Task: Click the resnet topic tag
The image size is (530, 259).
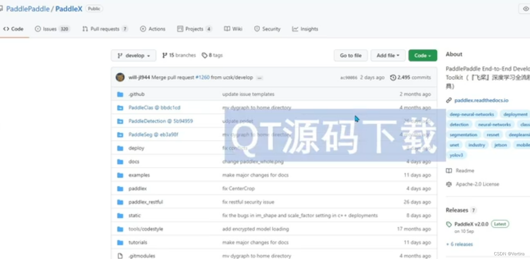Action: pyautogui.click(x=493, y=135)
